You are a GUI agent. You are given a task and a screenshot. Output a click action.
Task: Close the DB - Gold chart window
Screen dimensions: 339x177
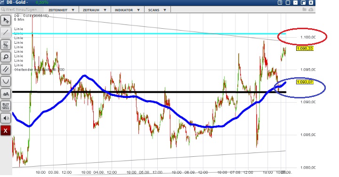click(x=311, y=3)
